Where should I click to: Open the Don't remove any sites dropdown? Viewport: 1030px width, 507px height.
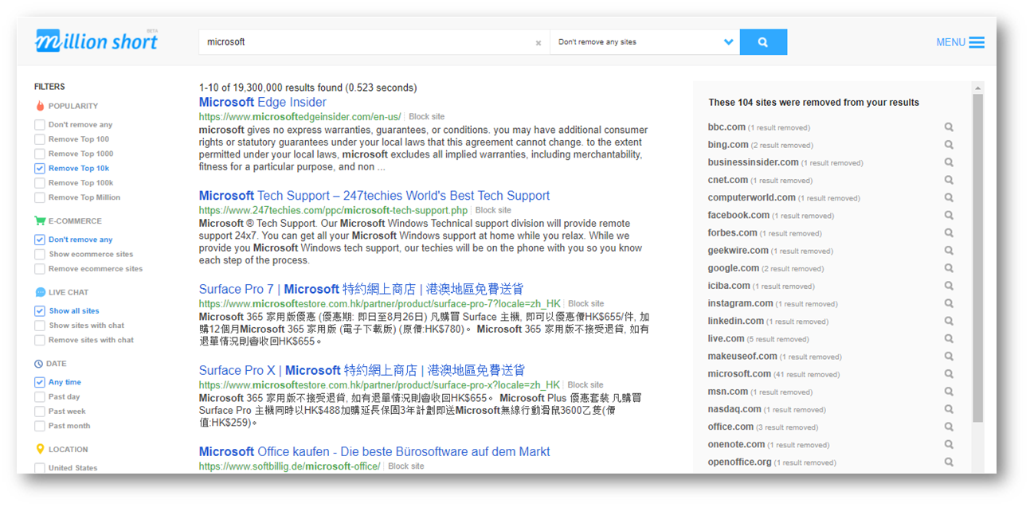(644, 42)
